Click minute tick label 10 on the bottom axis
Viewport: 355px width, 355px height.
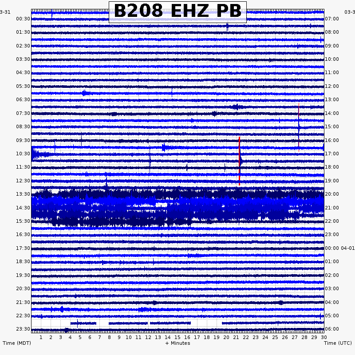coord(129,337)
